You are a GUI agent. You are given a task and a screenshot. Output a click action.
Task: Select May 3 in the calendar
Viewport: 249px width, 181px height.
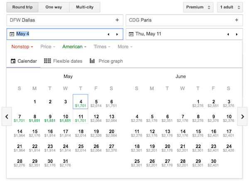pyautogui.click(x=65, y=102)
